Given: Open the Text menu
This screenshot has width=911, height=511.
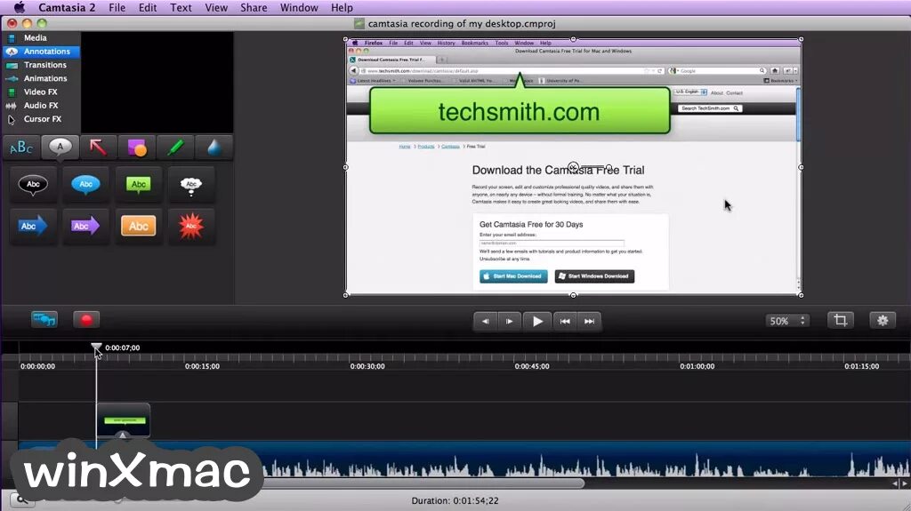Looking at the screenshot, I should (181, 7).
